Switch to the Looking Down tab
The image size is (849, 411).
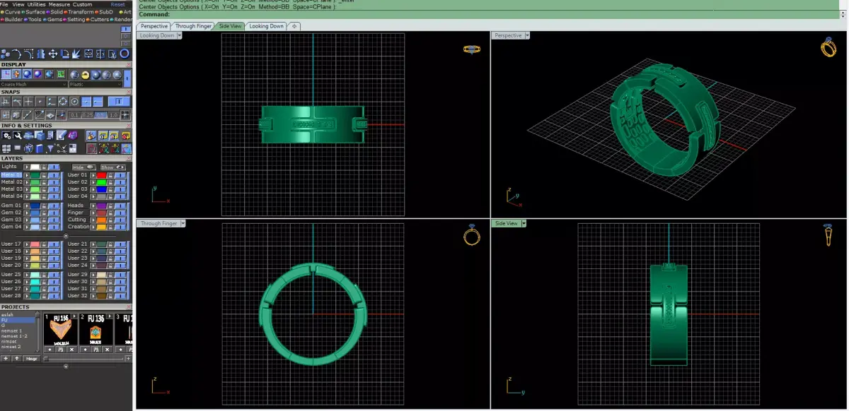(266, 26)
